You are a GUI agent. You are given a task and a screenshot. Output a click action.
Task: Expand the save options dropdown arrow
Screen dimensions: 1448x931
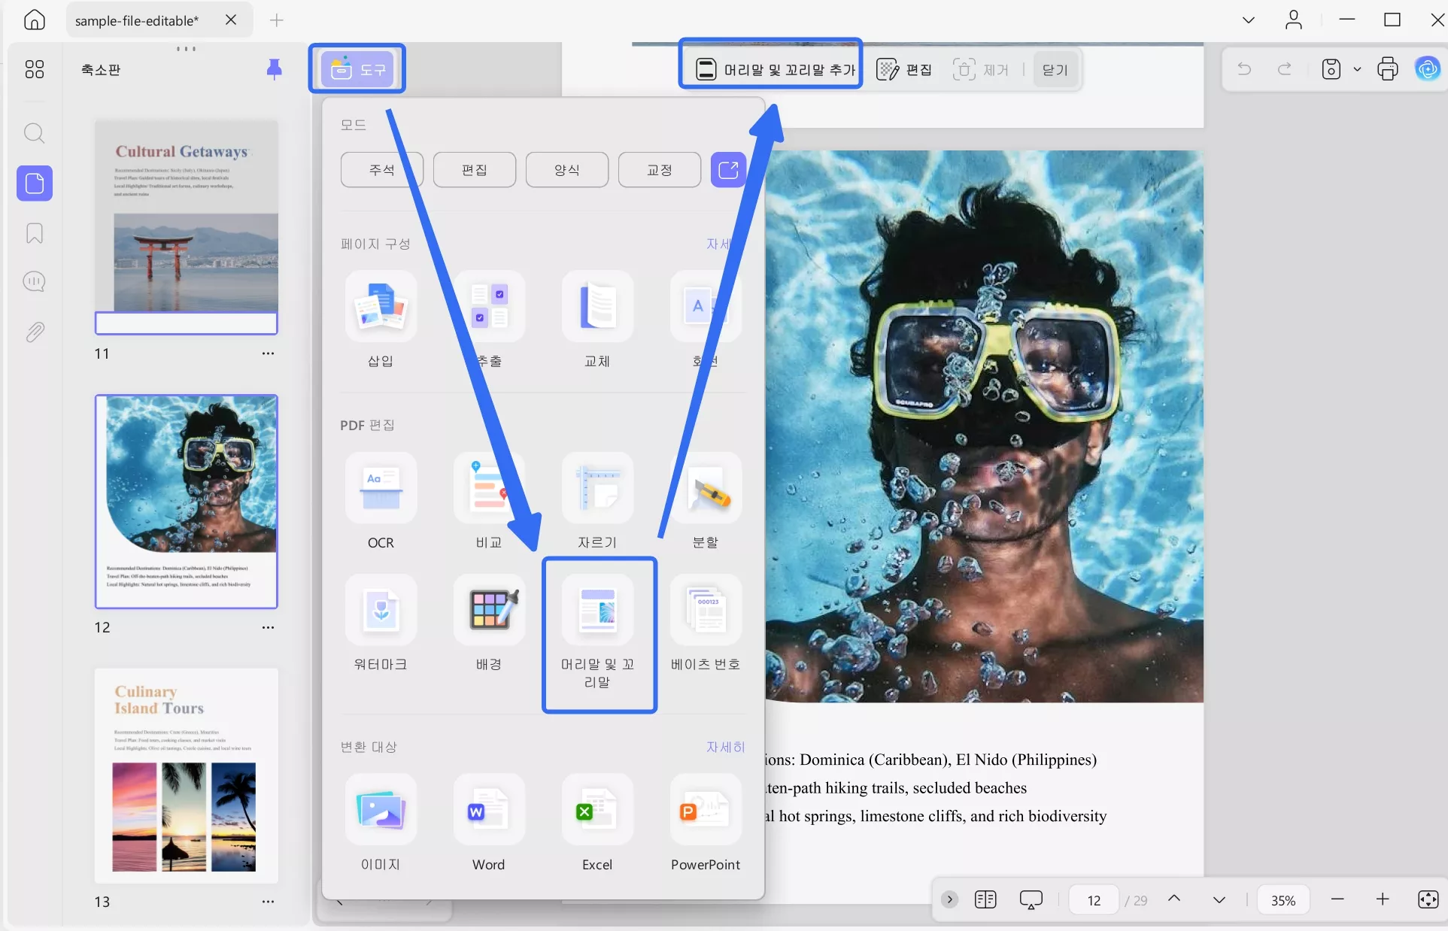tap(1357, 69)
